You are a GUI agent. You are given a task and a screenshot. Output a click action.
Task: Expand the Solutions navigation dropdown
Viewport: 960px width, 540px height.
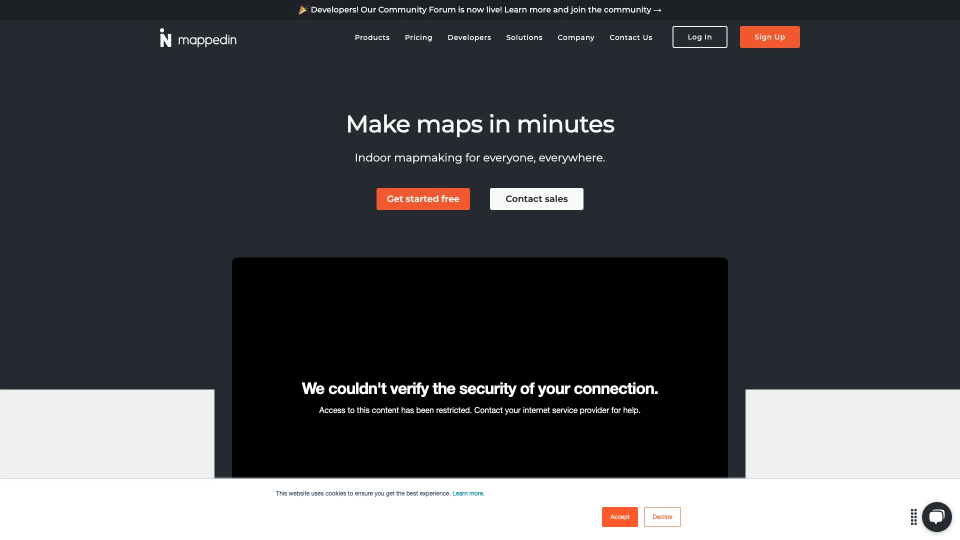pos(524,36)
